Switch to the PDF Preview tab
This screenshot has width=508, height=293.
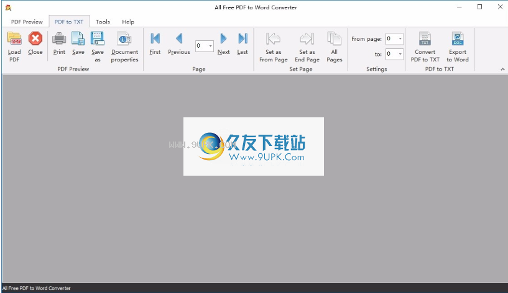coord(27,22)
